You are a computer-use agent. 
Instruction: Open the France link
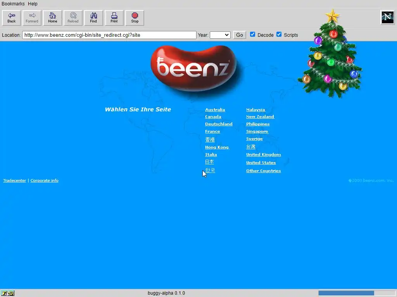click(x=212, y=131)
